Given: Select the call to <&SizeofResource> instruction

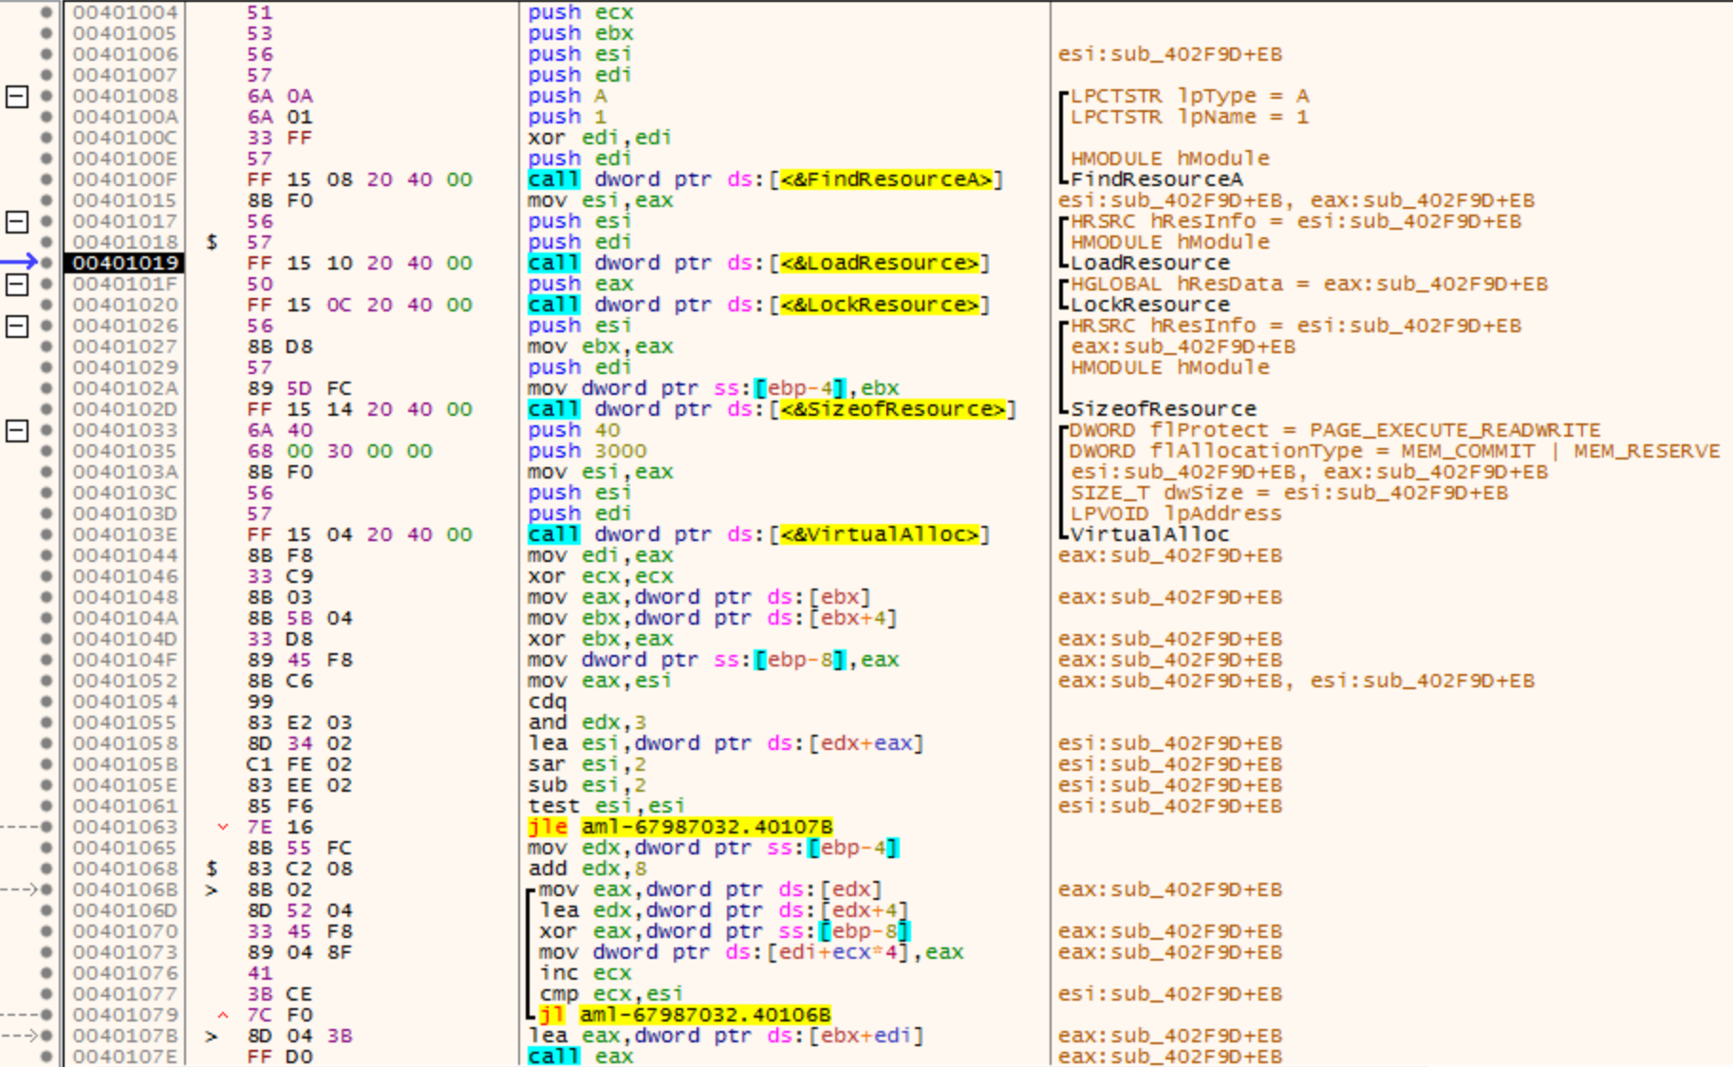Looking at the screenshot, I should coord(771,409).
